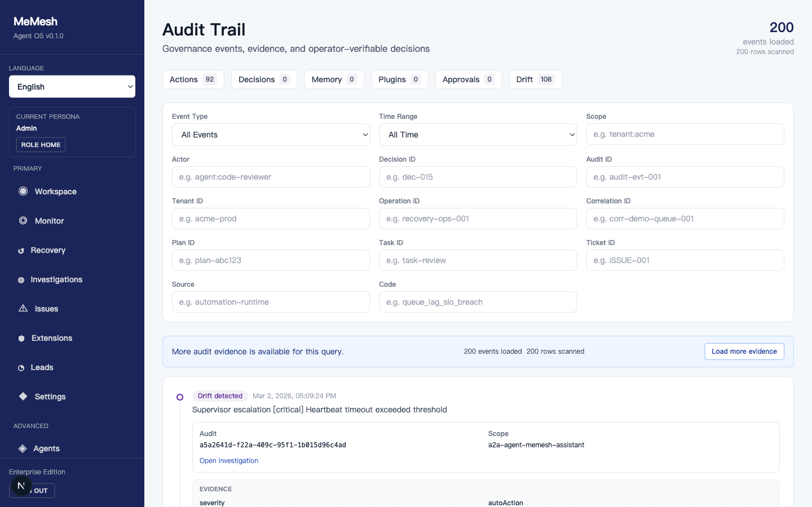
Task: Open the Leads section
Action: pyautogui.click(x=42, y=367)
